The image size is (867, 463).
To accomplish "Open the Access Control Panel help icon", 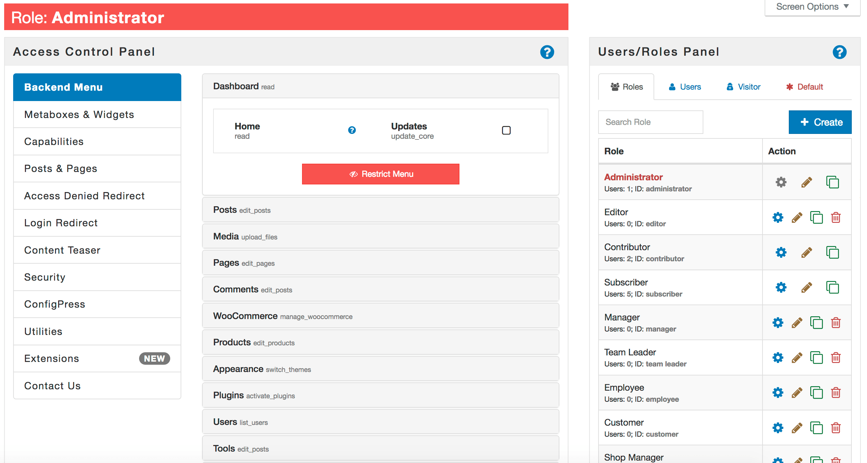I will (547, 52).
